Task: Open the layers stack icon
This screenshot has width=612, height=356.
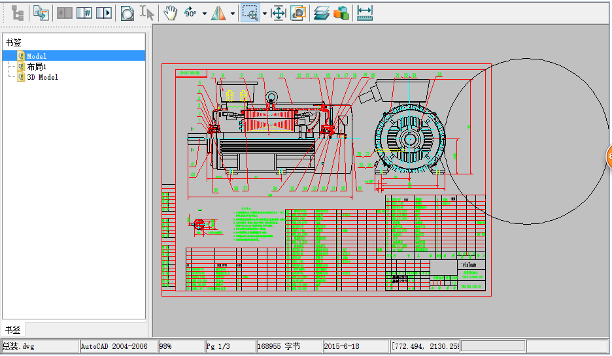Action: [321, 13]
